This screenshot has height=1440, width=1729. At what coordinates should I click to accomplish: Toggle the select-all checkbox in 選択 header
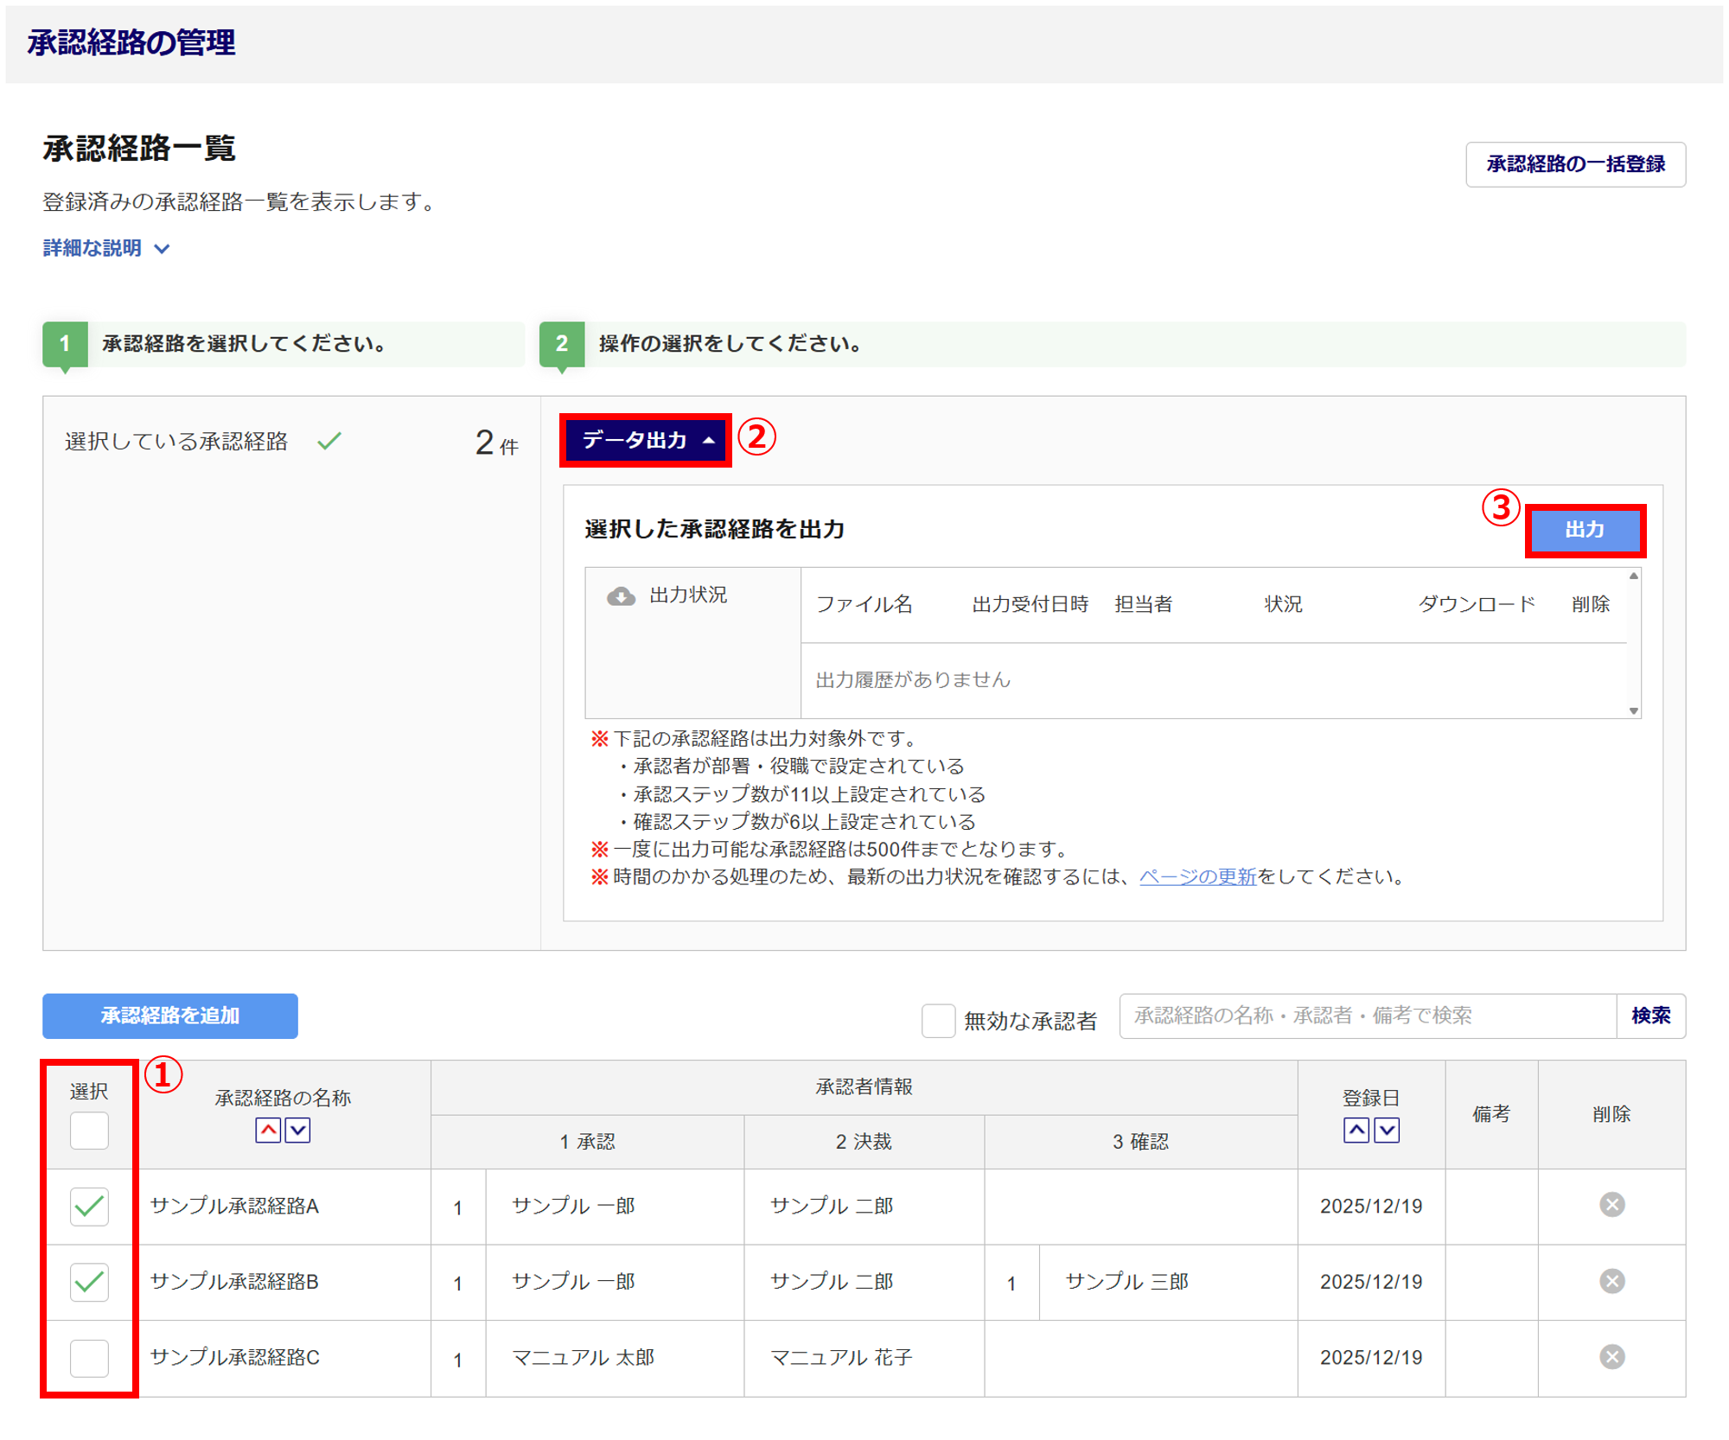(89, 1130)
